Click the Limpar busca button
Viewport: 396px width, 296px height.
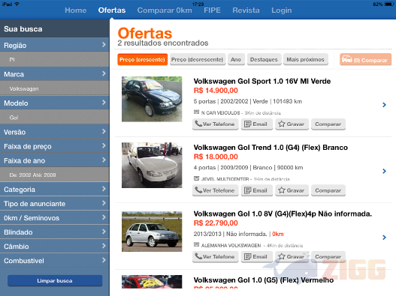(x=55, y=280)
